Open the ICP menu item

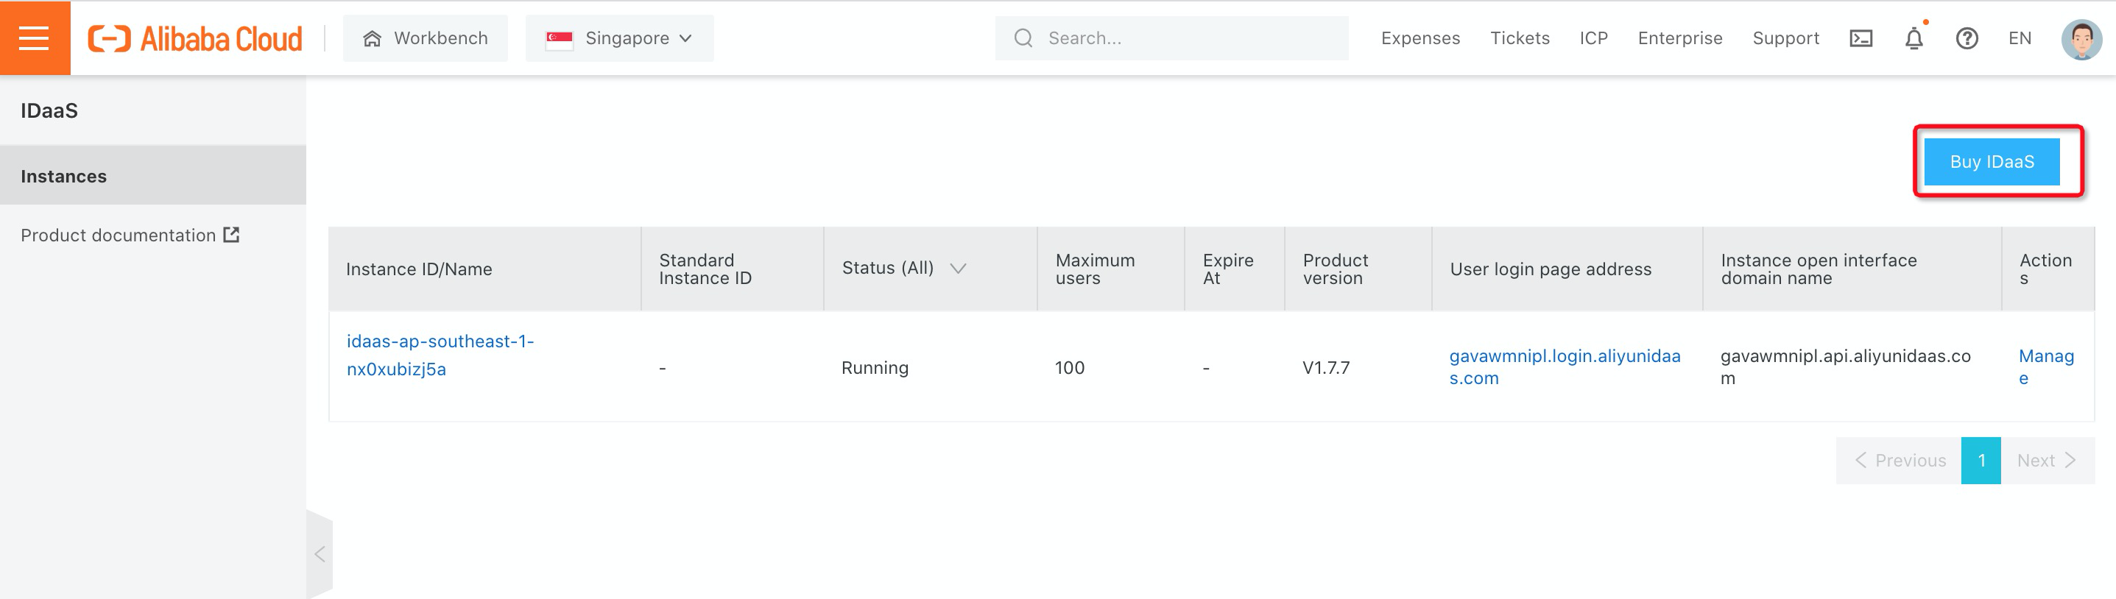click(1593, 38)
